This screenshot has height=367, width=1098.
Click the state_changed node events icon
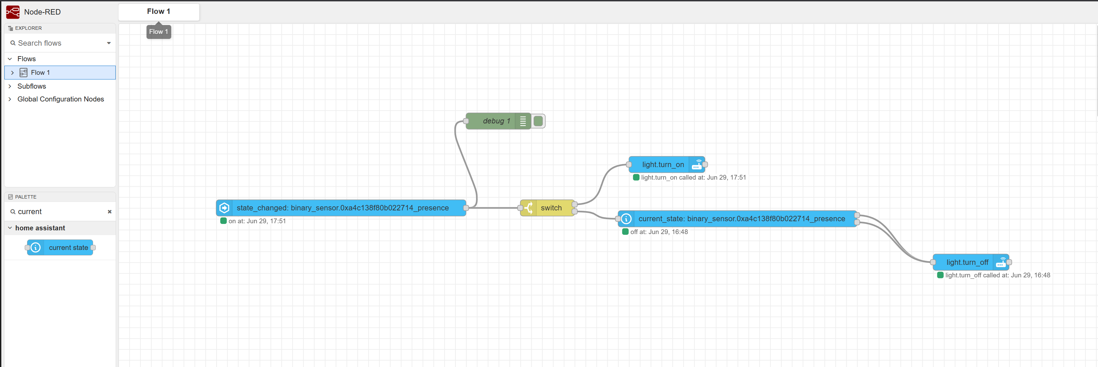[224, 208]
